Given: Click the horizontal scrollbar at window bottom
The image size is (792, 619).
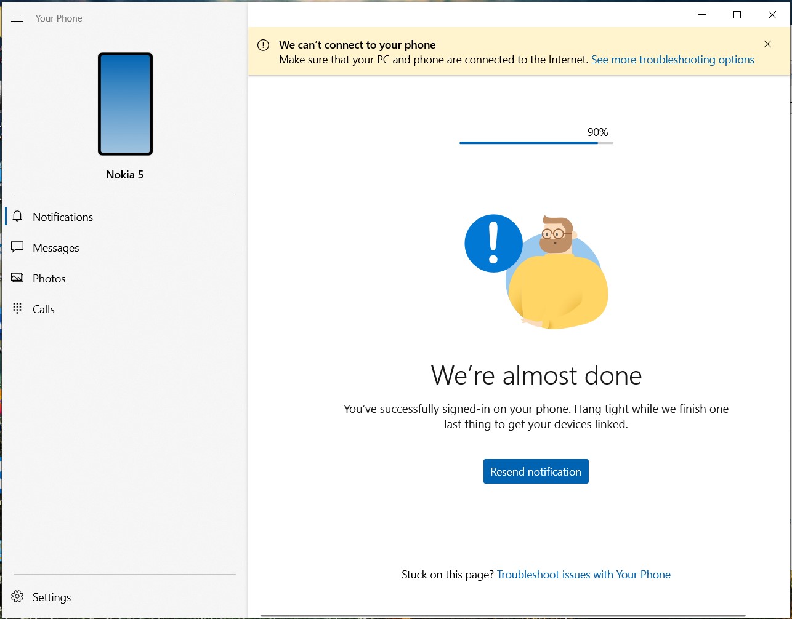Looking at the screenshot, I should click(x=503, y=615).
